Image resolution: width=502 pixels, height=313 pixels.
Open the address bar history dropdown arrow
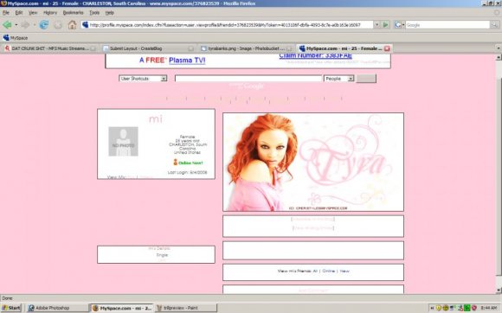376,25
